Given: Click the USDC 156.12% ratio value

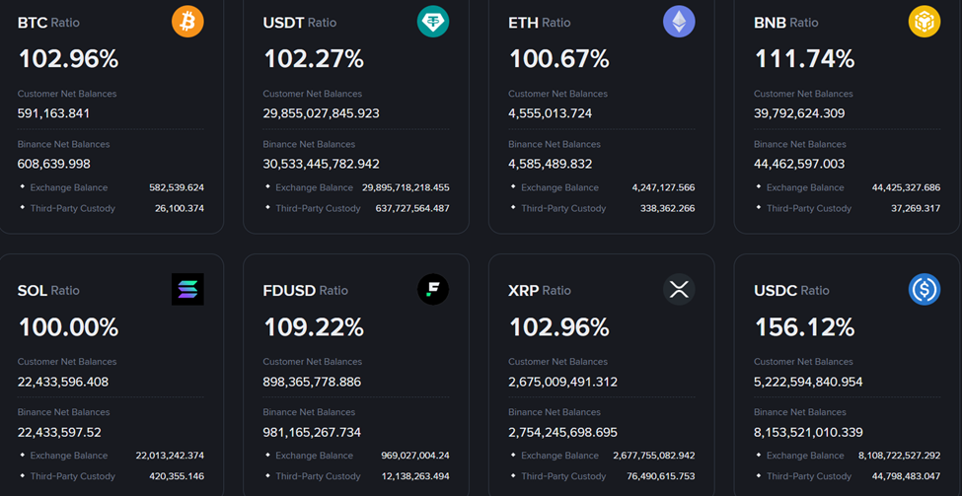Looking at the screenshot, I should pyautogui.click(x=804, y=327).
